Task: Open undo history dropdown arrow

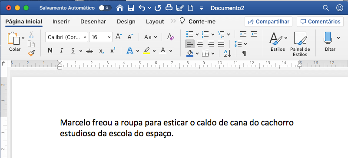Action: point(149,8)
